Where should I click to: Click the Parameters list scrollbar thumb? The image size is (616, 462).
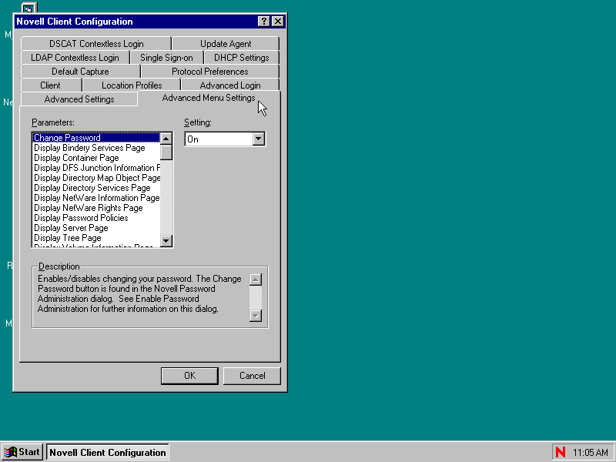click(x=166, y=152)
